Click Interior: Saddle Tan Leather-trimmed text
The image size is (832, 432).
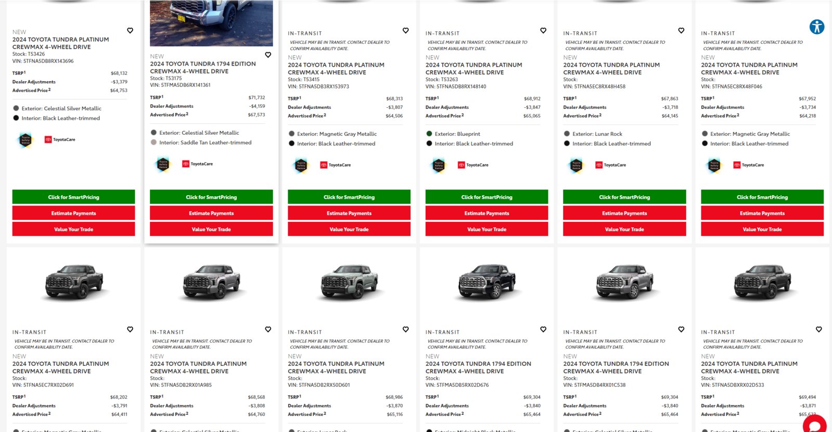pos(206,142)
